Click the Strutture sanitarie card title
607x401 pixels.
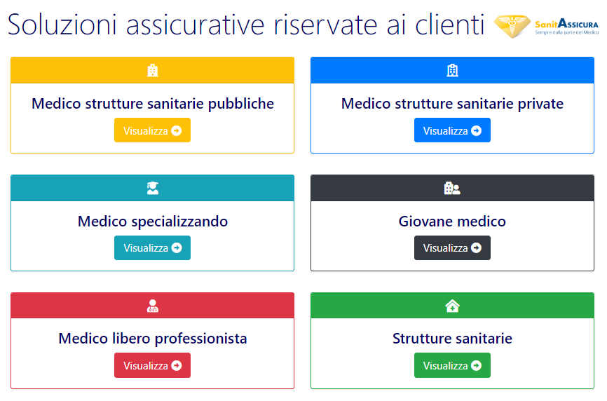tap(452, 339)
